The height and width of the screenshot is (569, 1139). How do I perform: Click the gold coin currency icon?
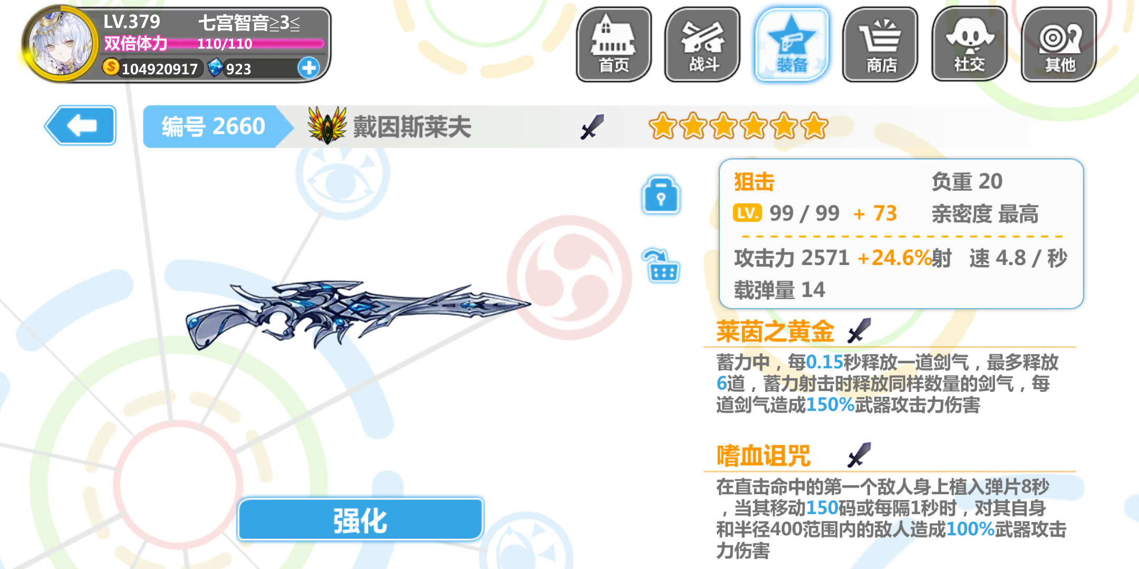[111, 67]
